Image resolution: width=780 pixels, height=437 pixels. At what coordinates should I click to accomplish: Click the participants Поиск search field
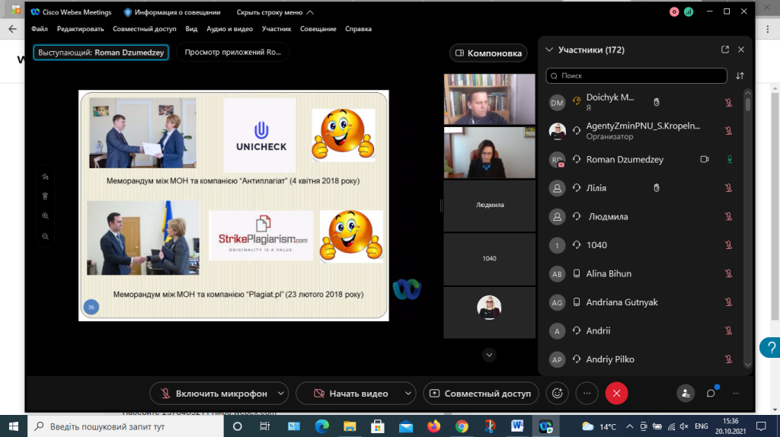[x=637, y=76]
